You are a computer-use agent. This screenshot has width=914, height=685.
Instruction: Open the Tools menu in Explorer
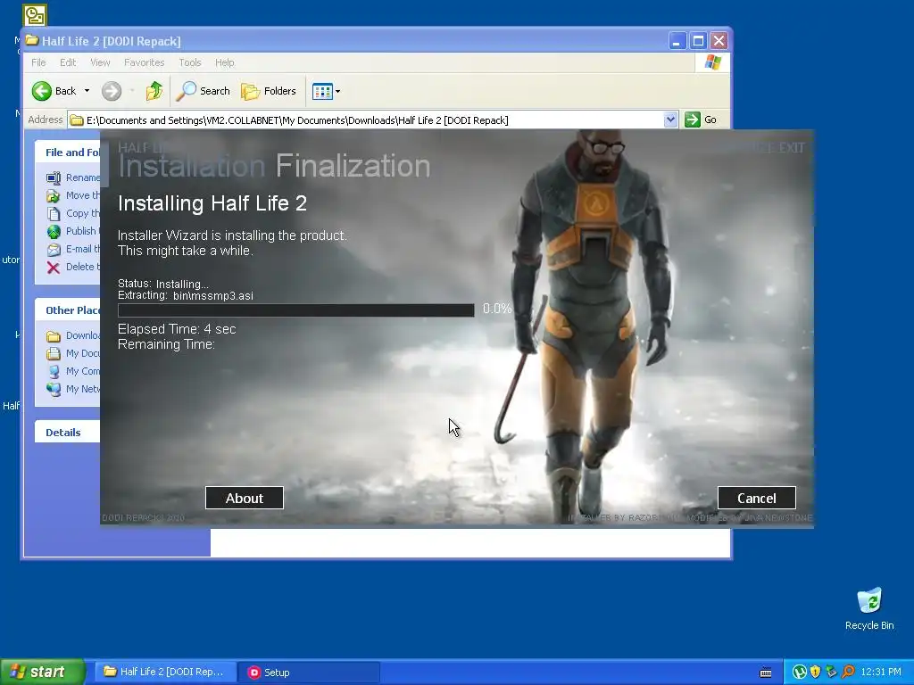(189, 62)
